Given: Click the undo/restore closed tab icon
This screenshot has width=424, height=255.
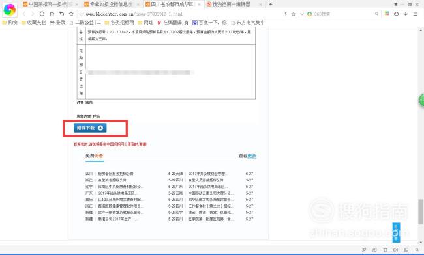Looking at the screenshot, I should [x=62, y=14].
